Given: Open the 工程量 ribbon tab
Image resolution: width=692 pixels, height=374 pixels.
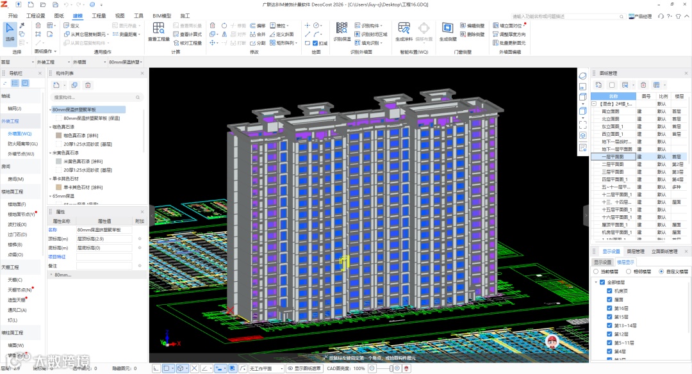Looking at the screenshot, I should (x=99, y=16).
